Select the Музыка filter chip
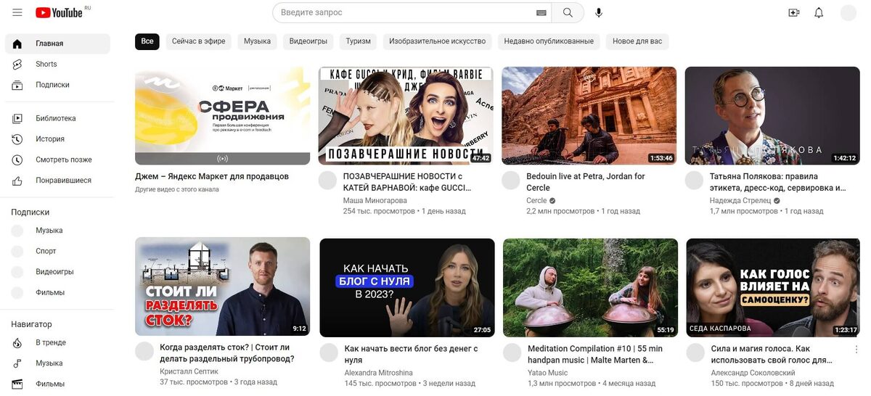This screenshot has width=871, height=396. click(257, 41)
